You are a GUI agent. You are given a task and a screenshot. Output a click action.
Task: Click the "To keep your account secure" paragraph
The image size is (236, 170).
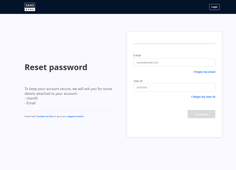click(x=68, y=91)
